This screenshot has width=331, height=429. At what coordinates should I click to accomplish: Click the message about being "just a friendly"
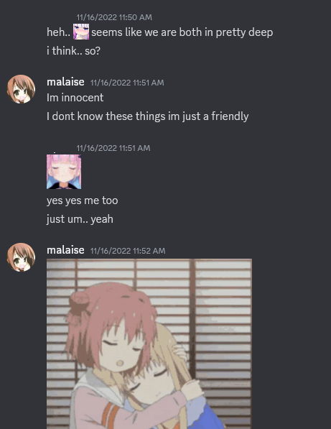[x=148, y=116]
